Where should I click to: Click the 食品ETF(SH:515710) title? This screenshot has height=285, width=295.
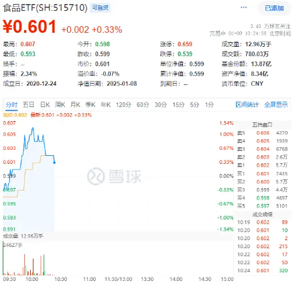(x=45, y=8)
